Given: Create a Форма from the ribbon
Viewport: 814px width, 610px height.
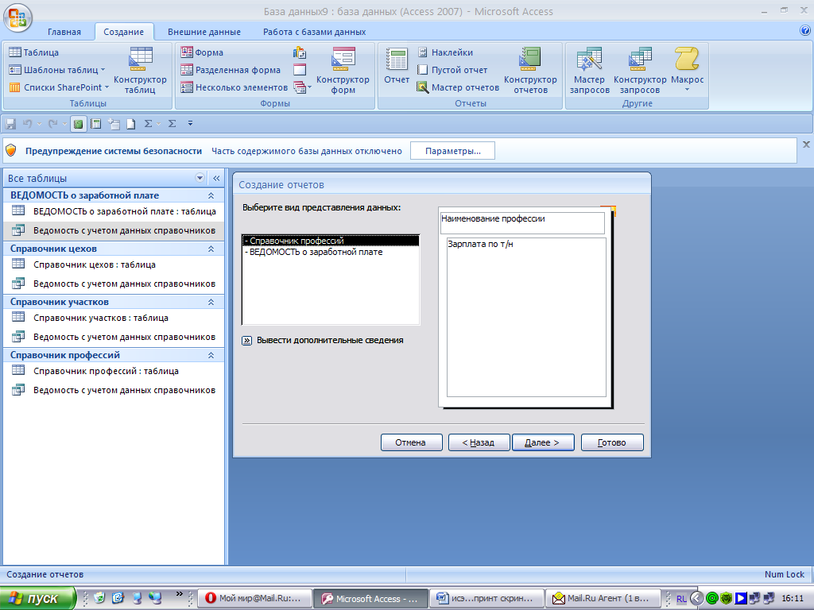Looking at the screenshot, I should [202, 52].
